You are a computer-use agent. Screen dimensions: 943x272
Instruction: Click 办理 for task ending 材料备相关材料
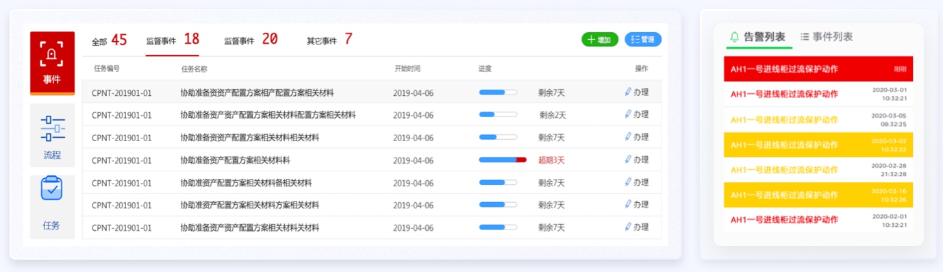(x=641, y=182)
